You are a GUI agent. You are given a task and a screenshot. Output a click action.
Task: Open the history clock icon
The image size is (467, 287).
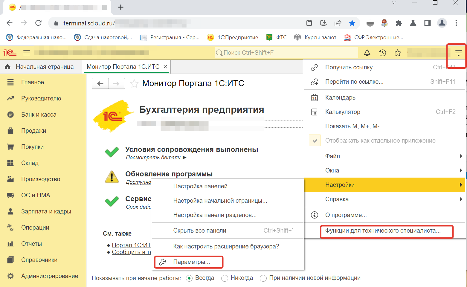(382, 53)
